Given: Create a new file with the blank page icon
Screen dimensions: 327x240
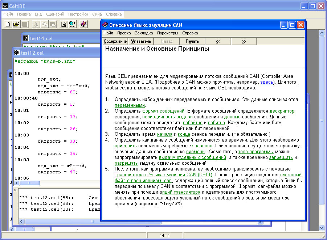Looking at the screenshot, I should (x=8, y=24).
